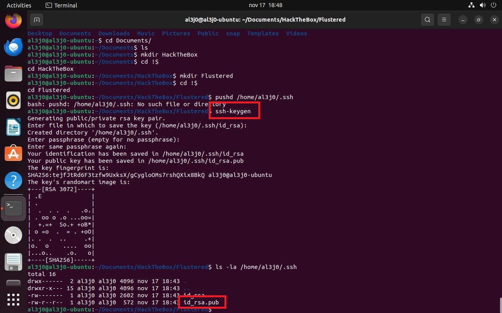Show Applications grid in the dock

point(13,300)
